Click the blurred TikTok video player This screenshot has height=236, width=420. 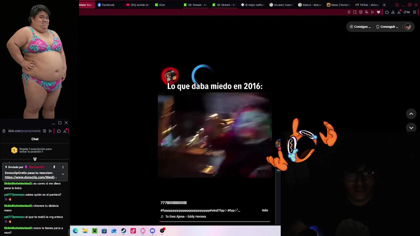(215, 135)
